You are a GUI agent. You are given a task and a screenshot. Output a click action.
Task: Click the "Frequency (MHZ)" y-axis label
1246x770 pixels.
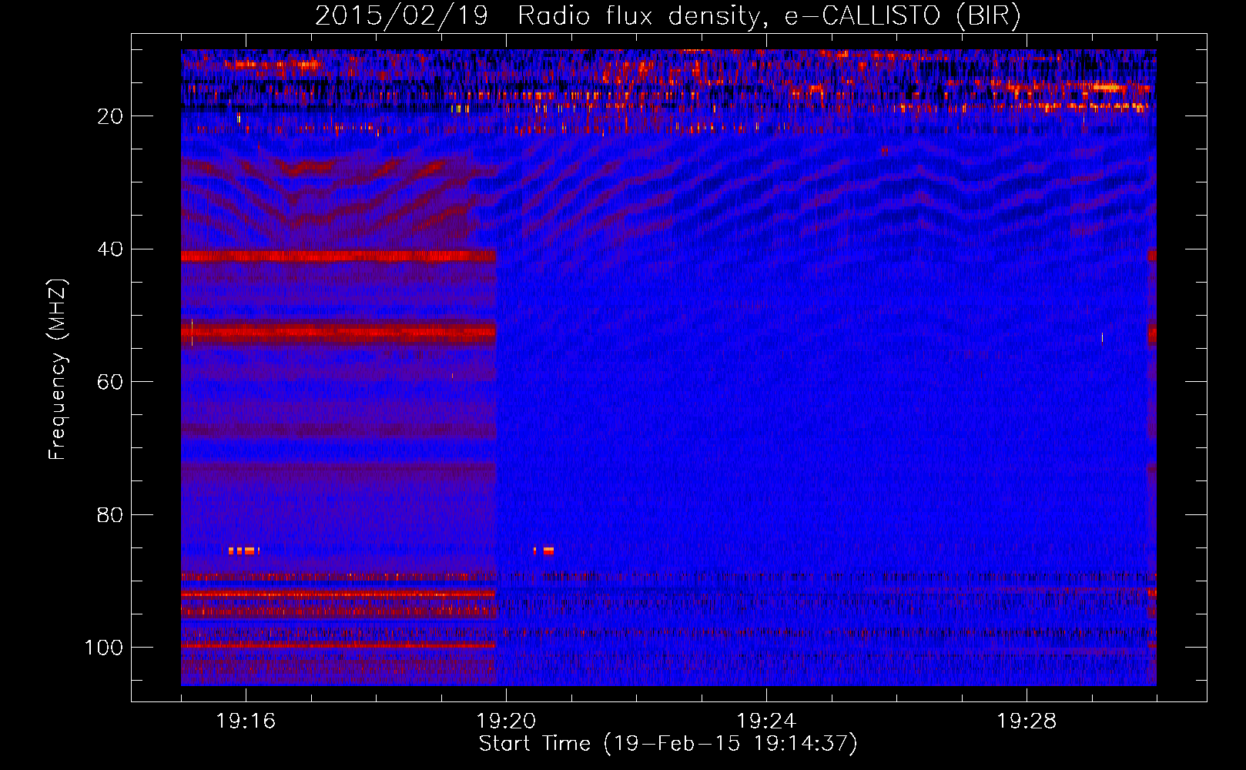coord(58,369)
